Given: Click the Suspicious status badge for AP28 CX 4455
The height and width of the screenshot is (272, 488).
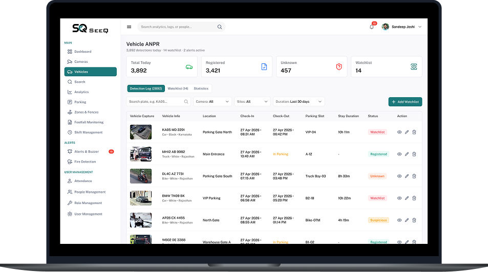Looking at the screenshot, I should (x=378, y=220).
